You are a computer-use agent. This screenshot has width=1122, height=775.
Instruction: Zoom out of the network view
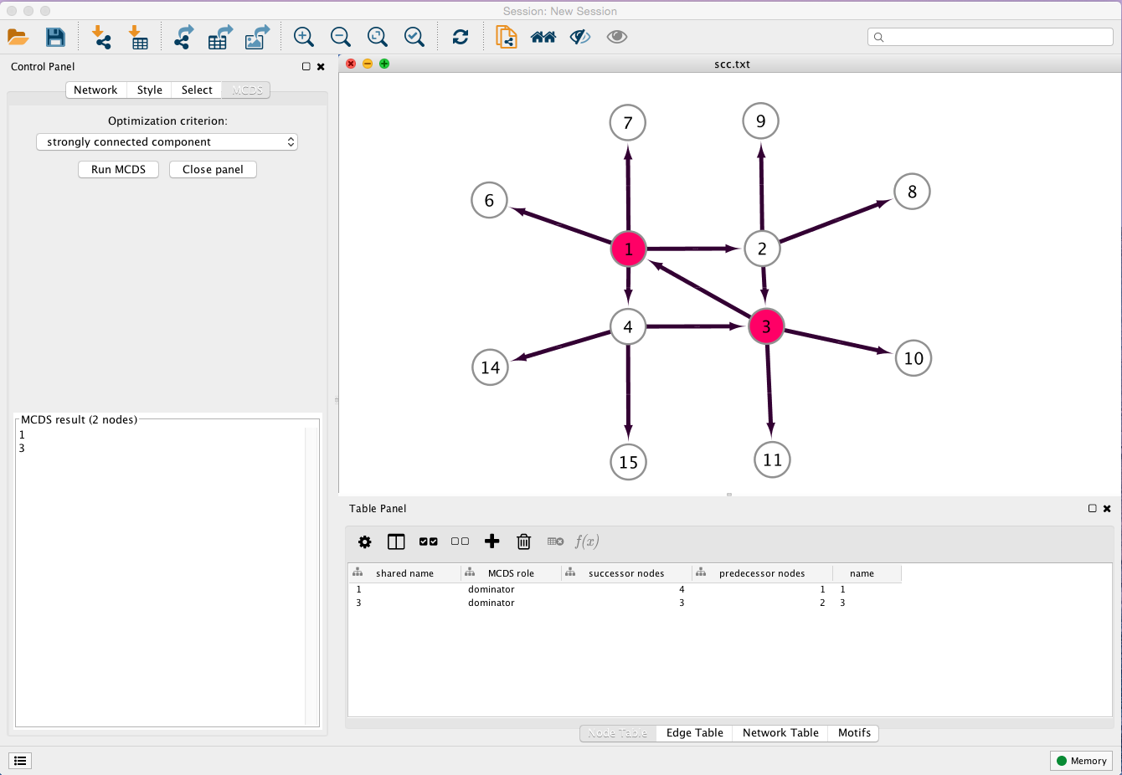[340, 37]
